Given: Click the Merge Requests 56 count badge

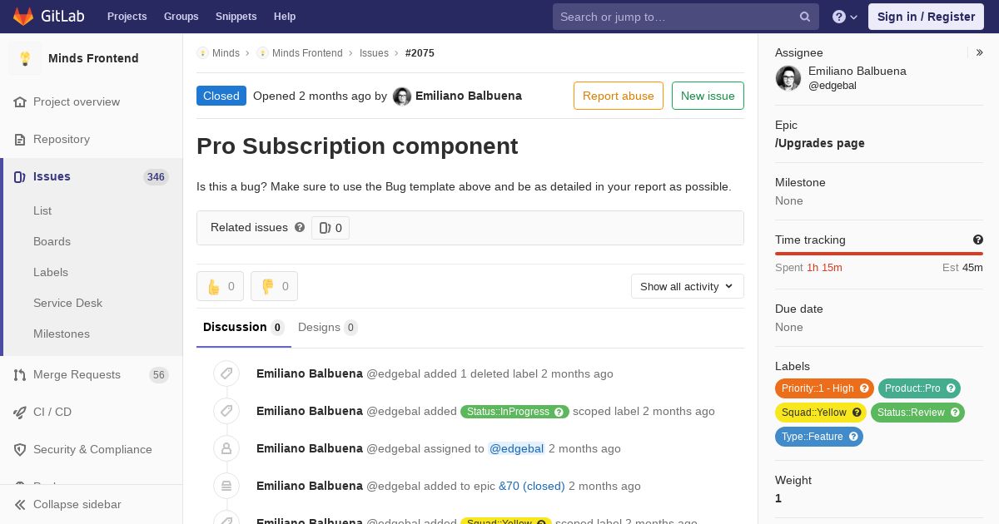Looking at the screenshot, I should pos(159,375).
